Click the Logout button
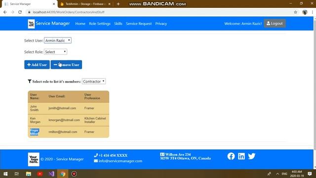 [275, 23]
